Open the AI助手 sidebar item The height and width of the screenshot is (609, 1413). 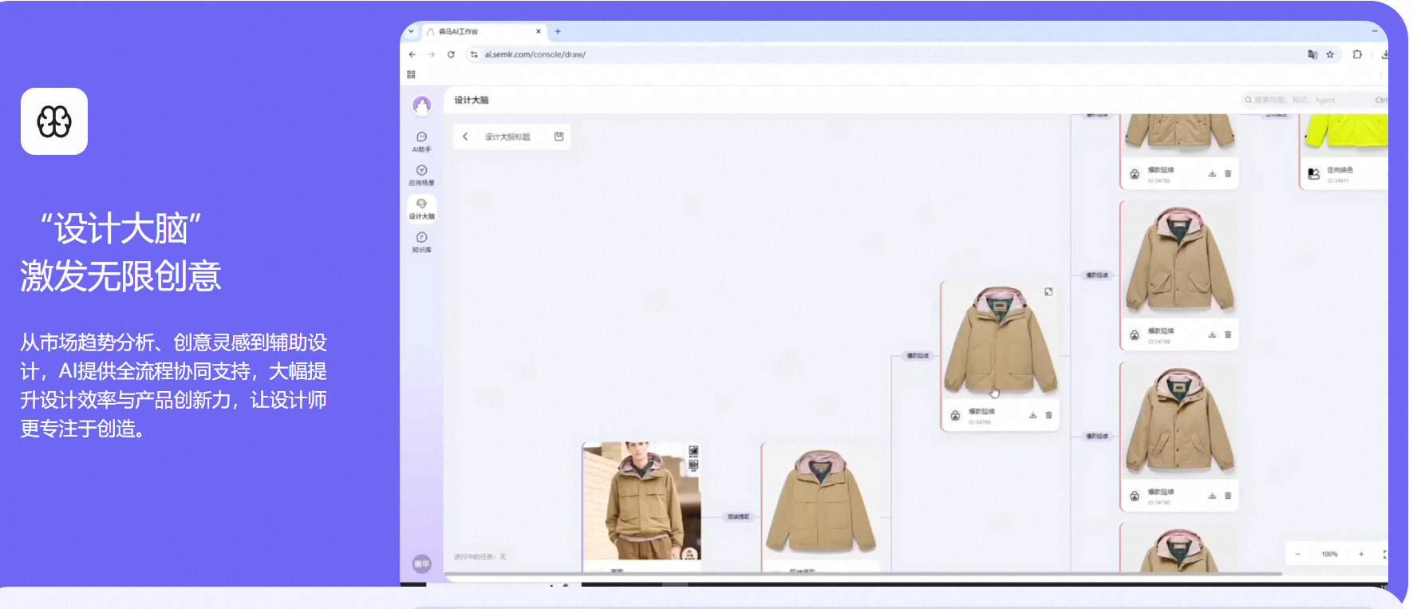point(421,141)
